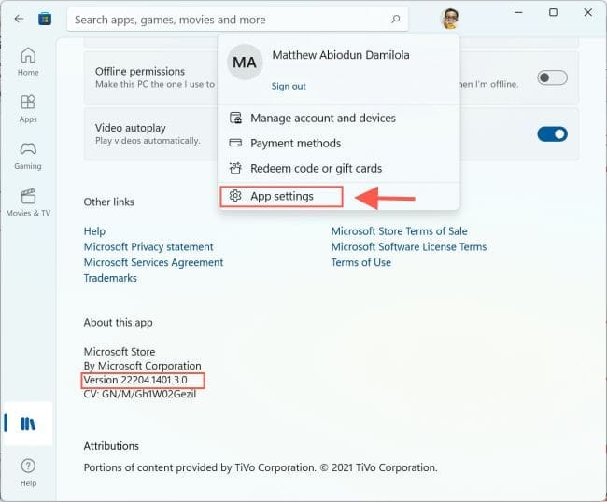Go to the Gaming section
The width and height of the screenshot is (607, 502).
click(28, 155)
